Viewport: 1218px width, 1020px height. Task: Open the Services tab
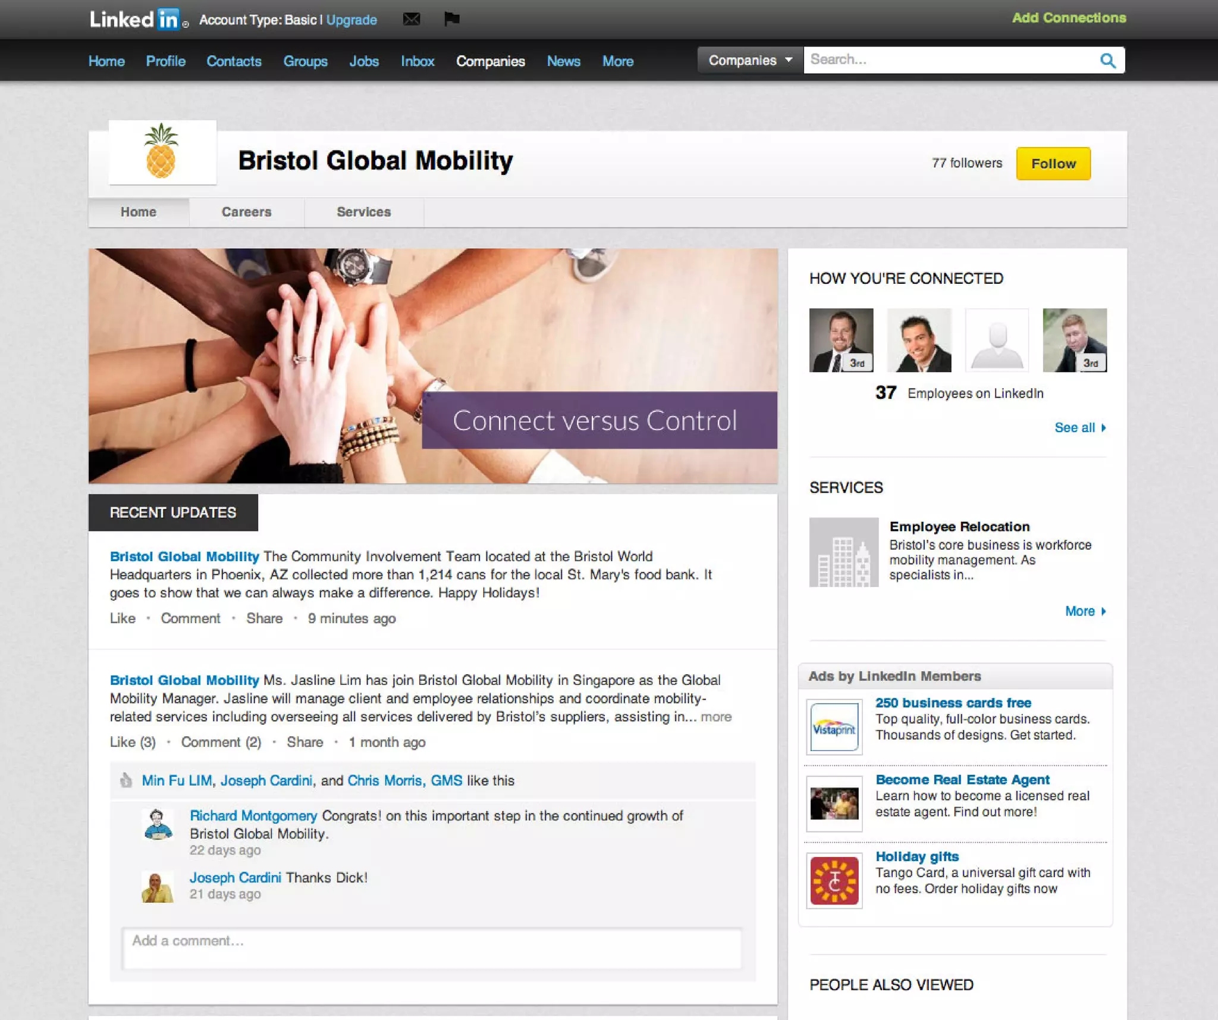(363, 212)
